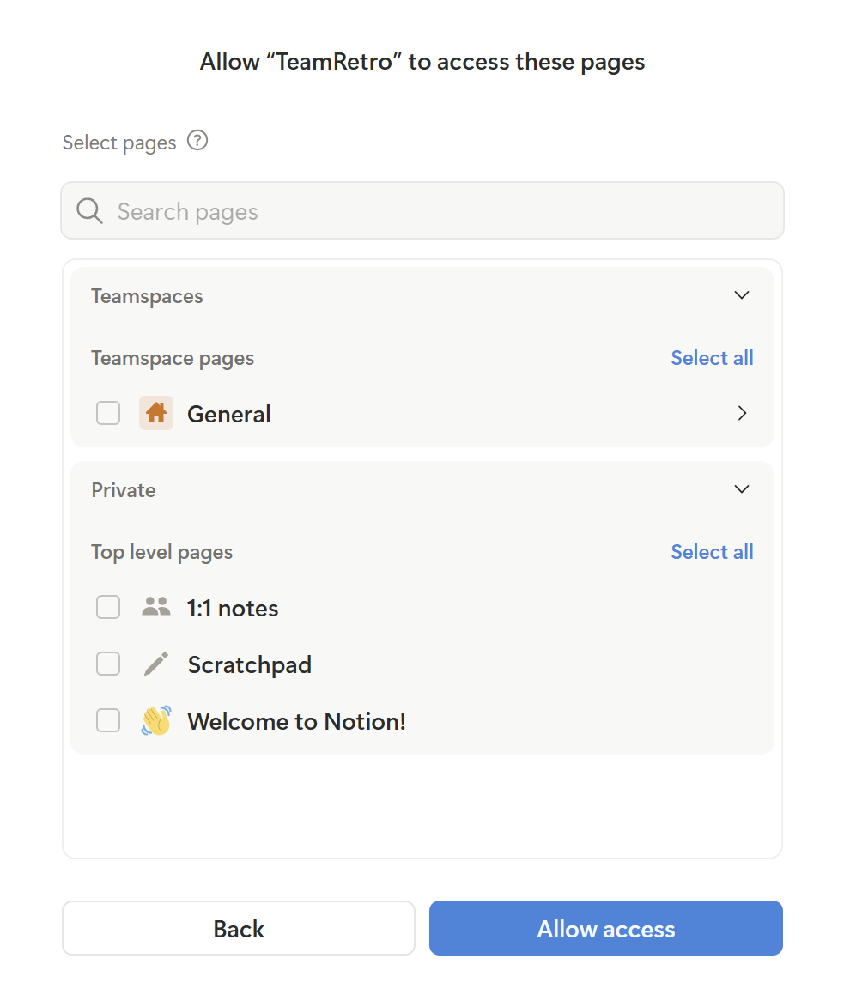
Task: Select the Welcome to Notion! checkbox
Action: [108, 720]
